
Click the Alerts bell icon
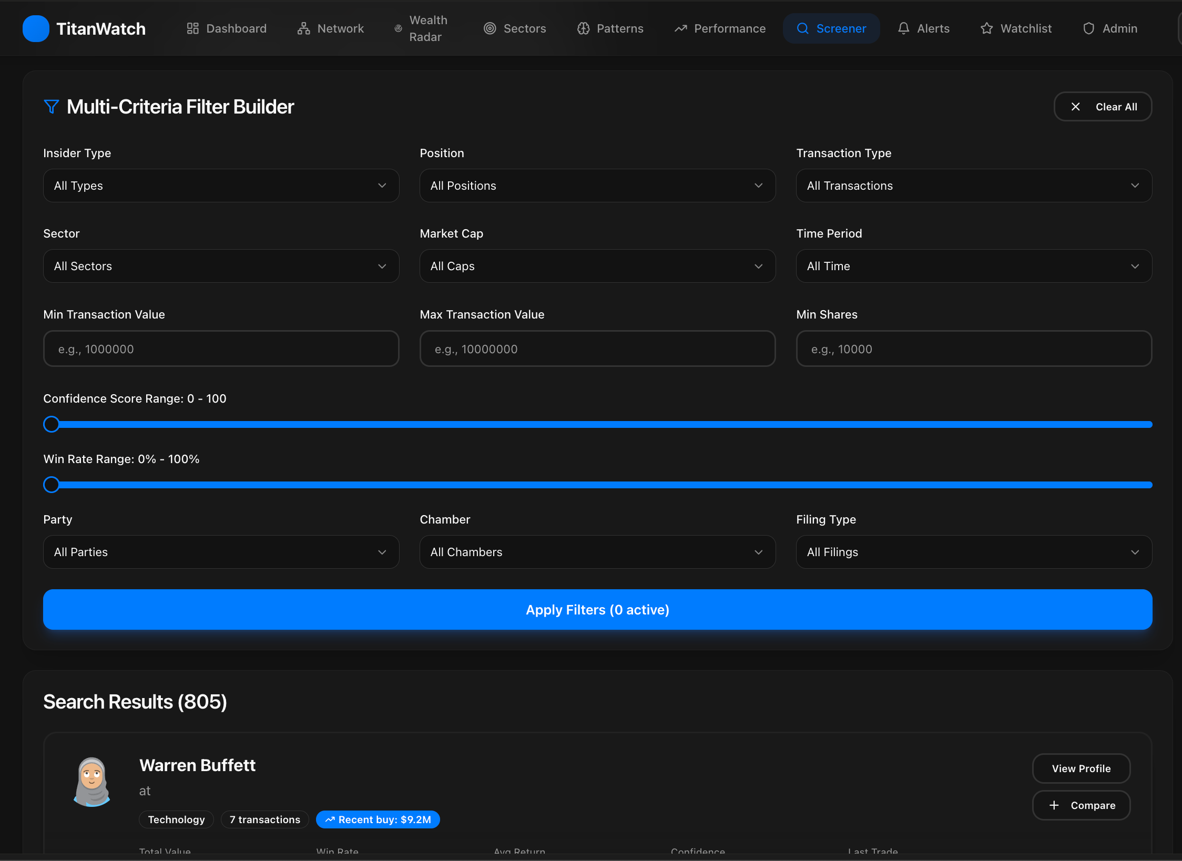[x=903, y=28]
